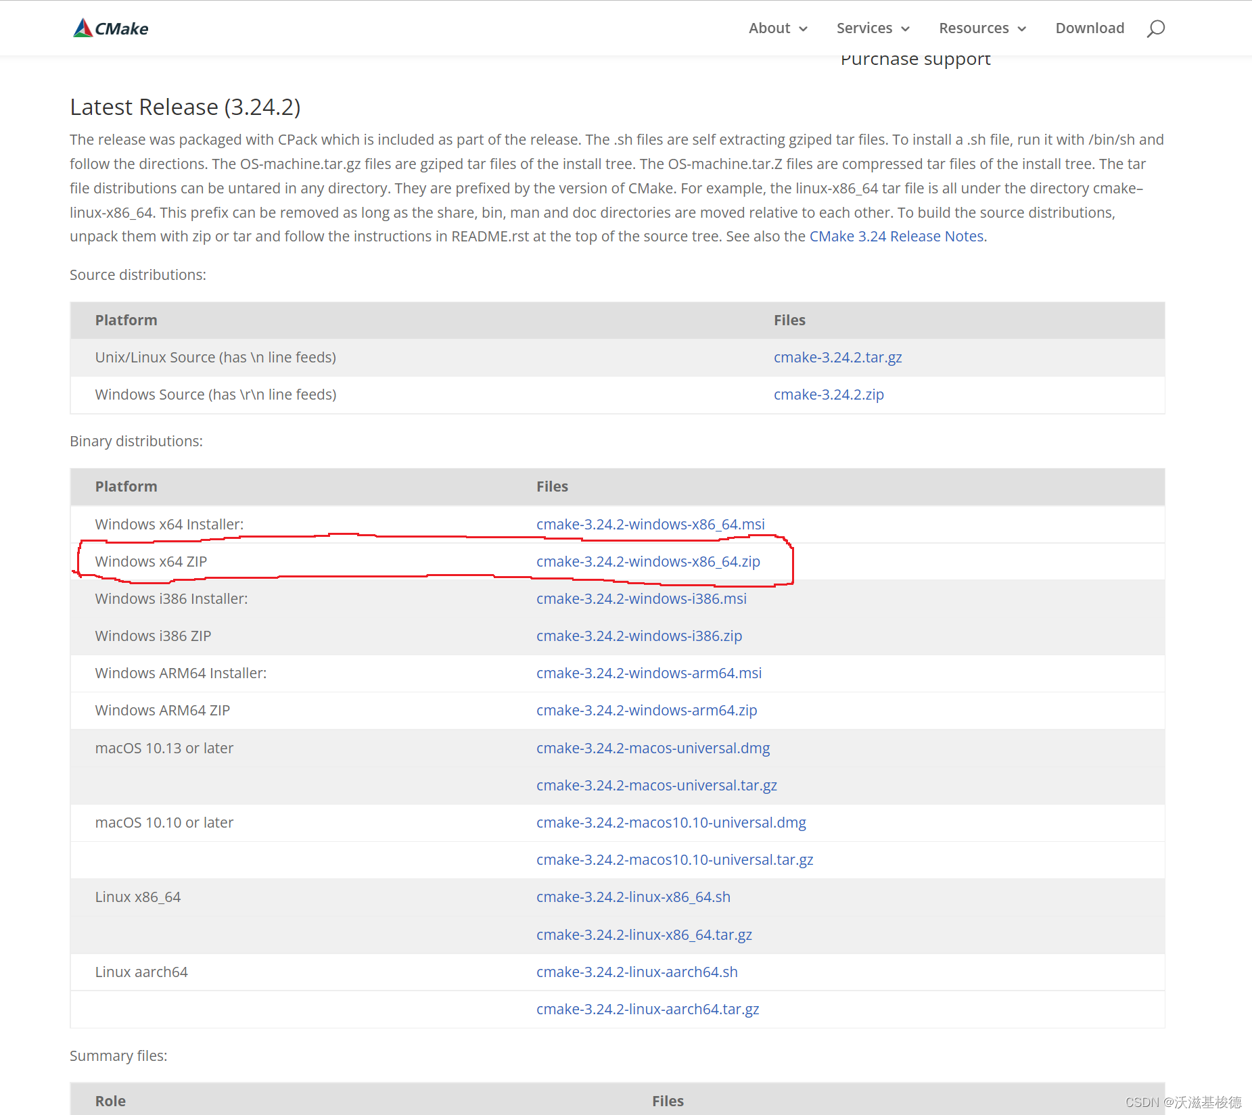Go to the Download nav item
This screenshot has height=1115, width=1252.
pyautogui.click(x=1090, y=28)
